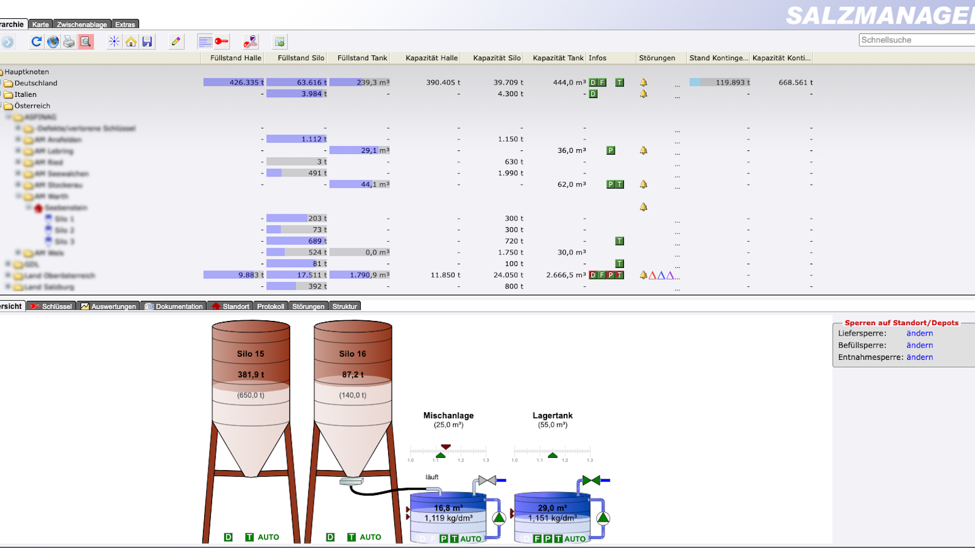Click the red key toolbar icon
The width and height of the screenshot is (975, 548).
tap(221, 41)
